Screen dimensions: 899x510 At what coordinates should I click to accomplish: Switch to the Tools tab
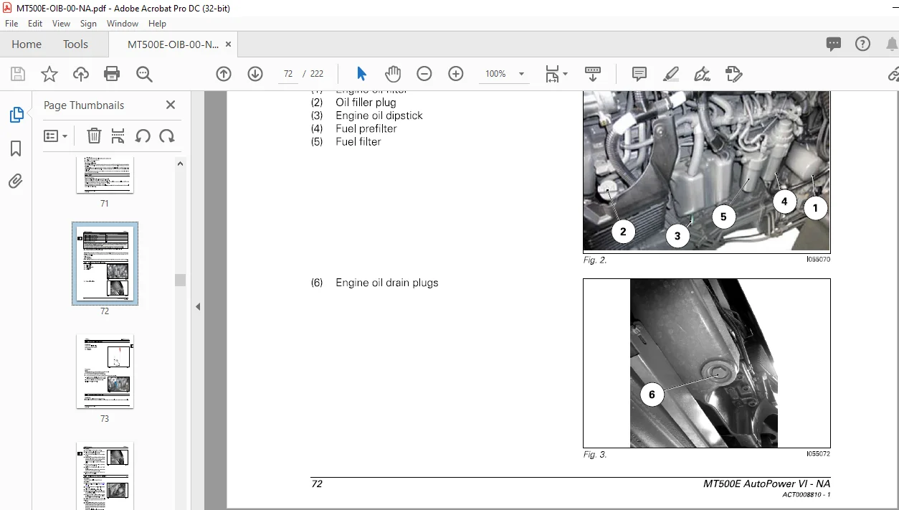click(75, 44)
